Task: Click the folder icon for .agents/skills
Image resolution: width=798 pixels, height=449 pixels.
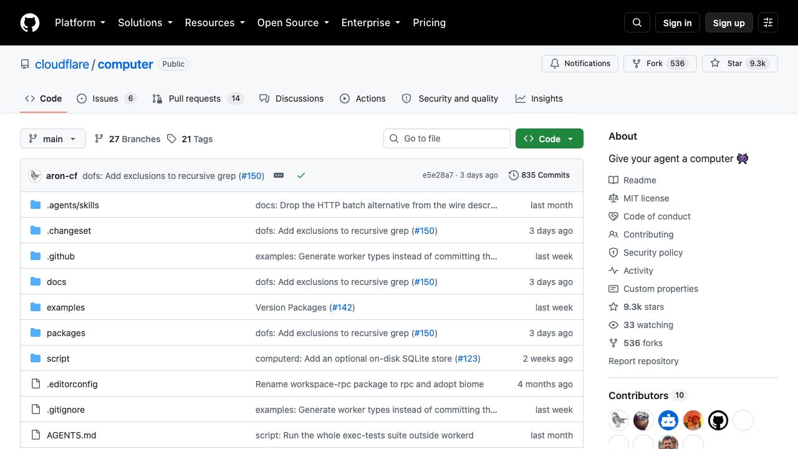Action: click(36, 205)
